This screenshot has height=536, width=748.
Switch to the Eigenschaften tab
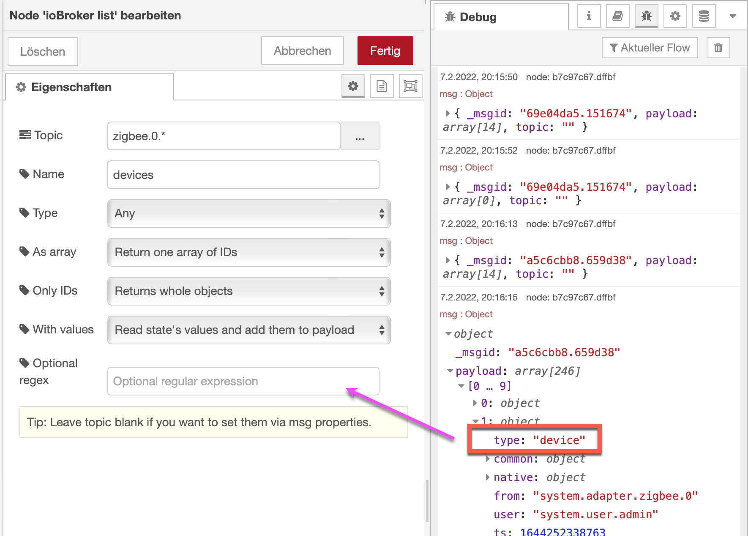89,87
